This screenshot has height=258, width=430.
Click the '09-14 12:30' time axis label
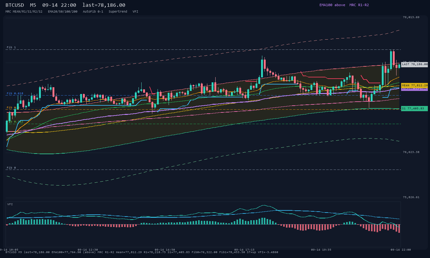88,250
